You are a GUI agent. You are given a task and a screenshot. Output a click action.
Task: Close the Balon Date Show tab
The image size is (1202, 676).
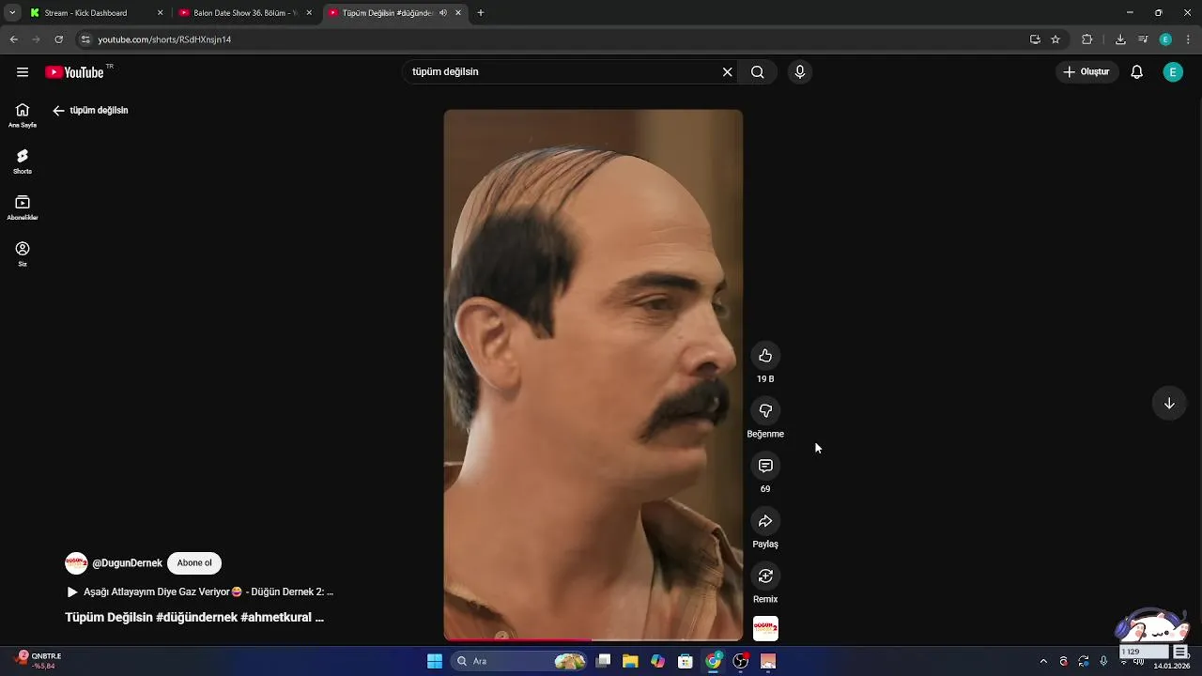click(309, 13)
